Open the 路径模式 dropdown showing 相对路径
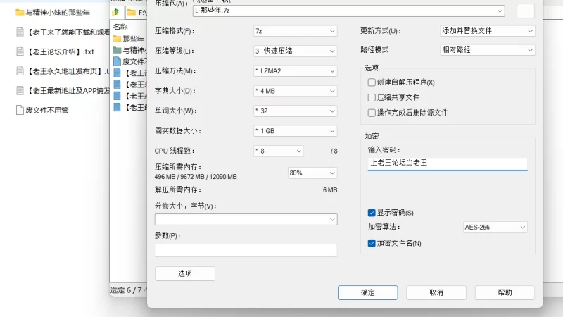This screenshot has height=317, width=563. click(487, 50)
